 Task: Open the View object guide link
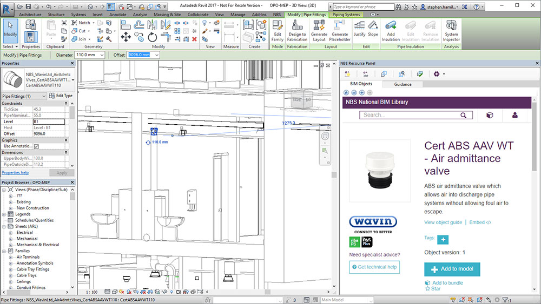(x=443, y=222)
